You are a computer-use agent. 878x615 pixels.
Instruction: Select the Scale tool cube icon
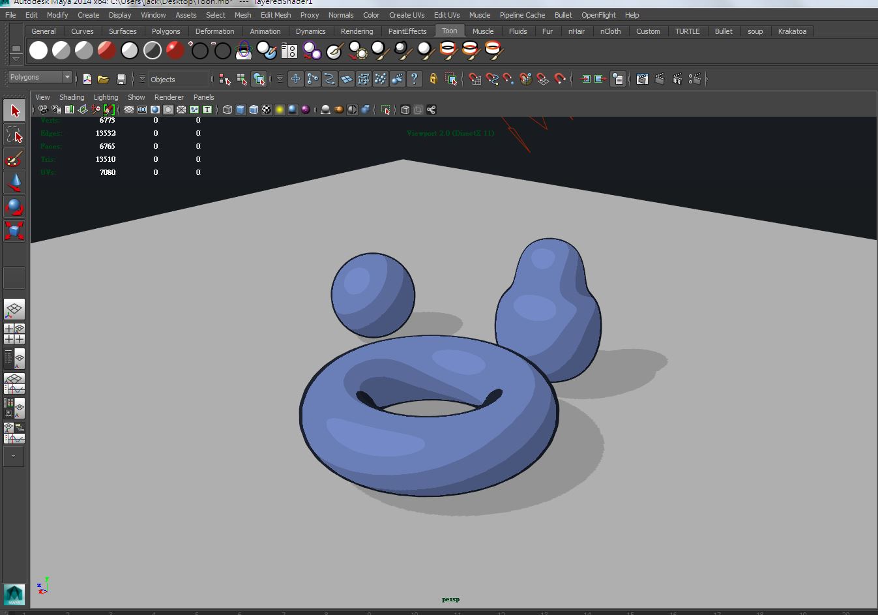pyautogui.click(x=14, y=231)
